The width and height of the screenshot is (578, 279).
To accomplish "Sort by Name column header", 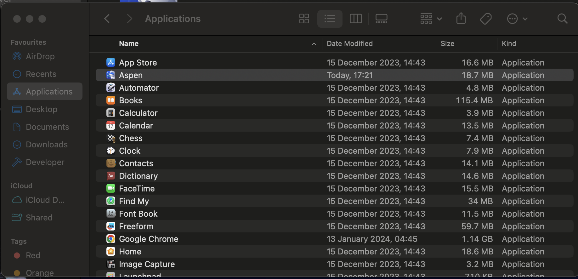I will point(129,43).
